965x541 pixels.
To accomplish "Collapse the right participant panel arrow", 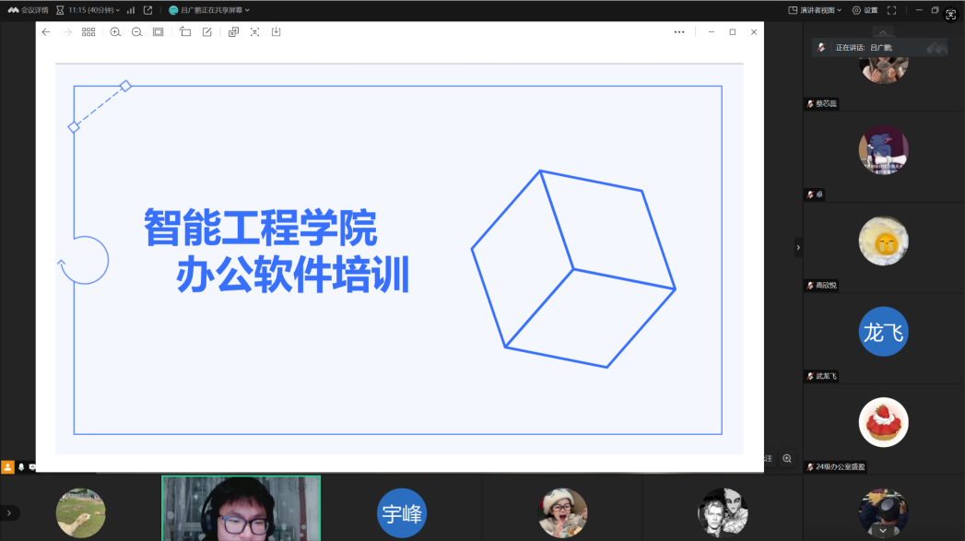I will 798,247.
